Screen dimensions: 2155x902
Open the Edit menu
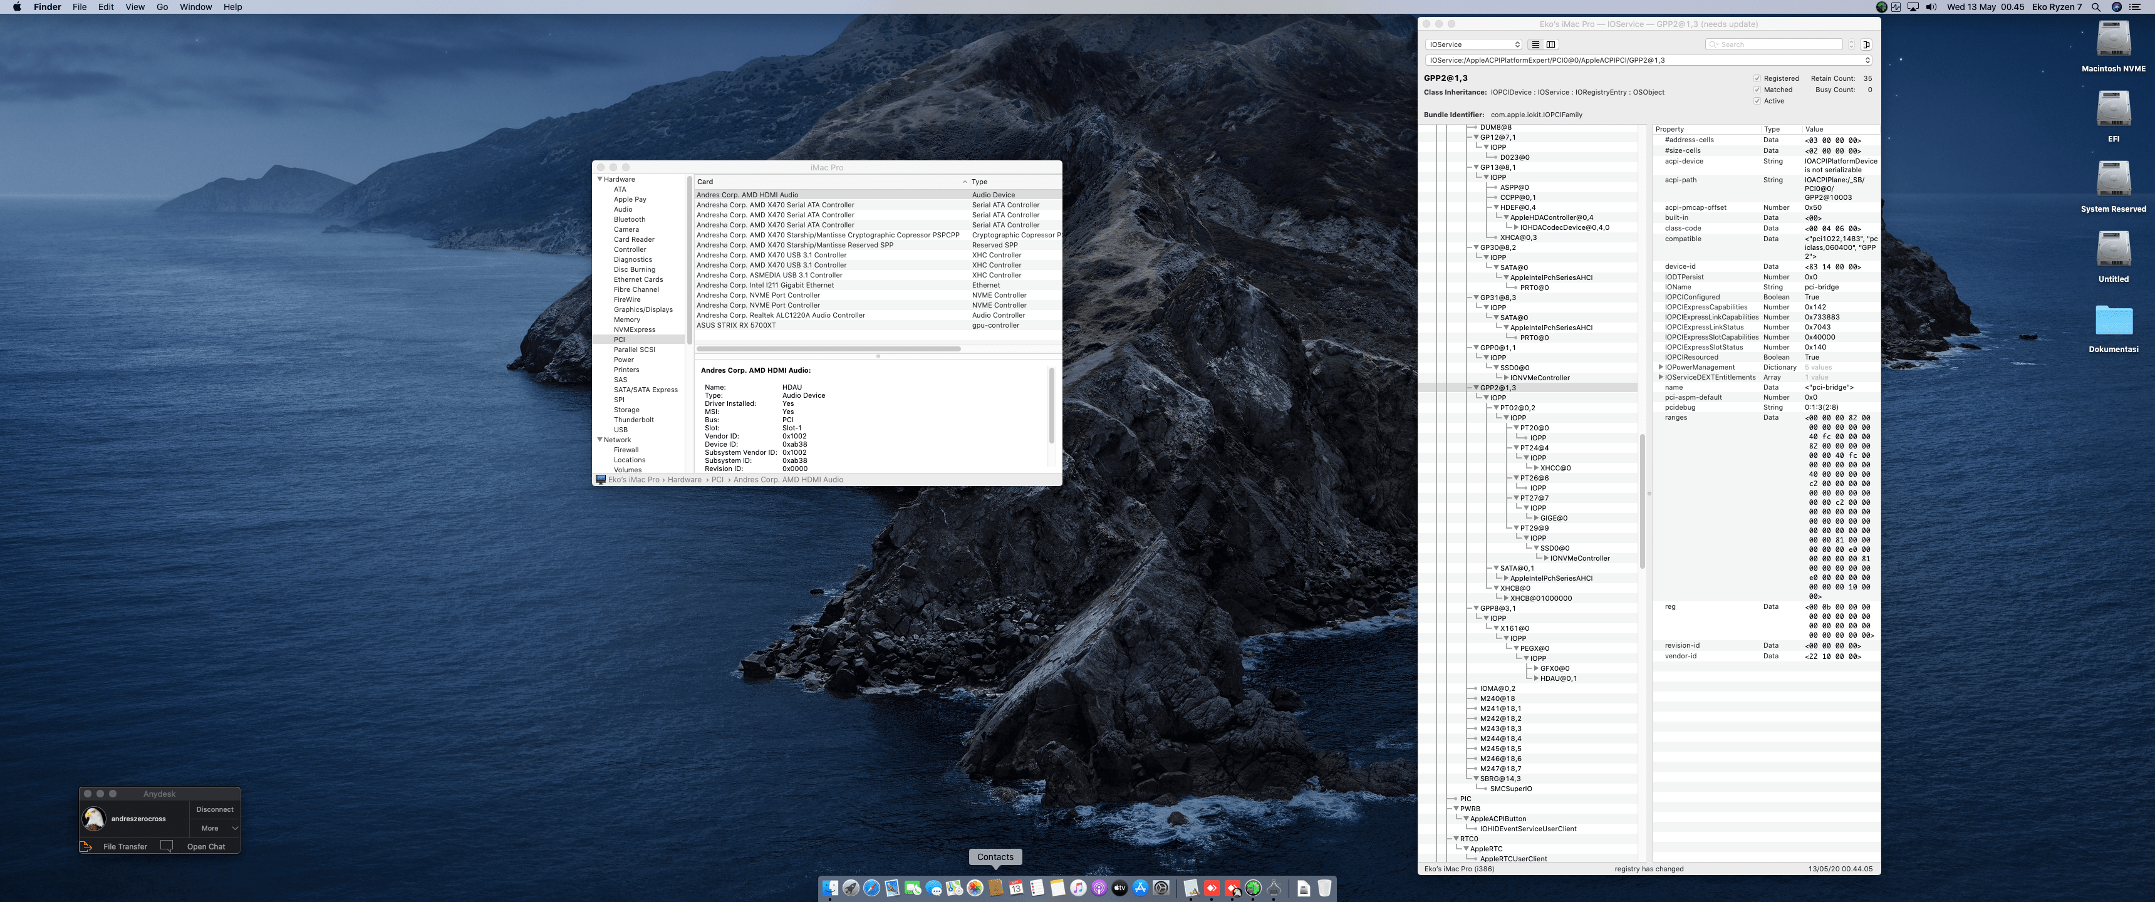[x=105, y=7]
